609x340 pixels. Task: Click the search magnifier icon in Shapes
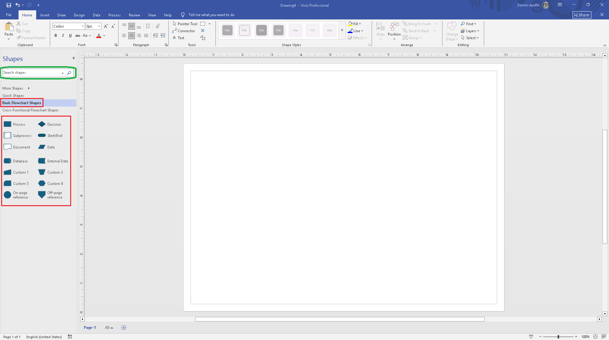(69, 73)
